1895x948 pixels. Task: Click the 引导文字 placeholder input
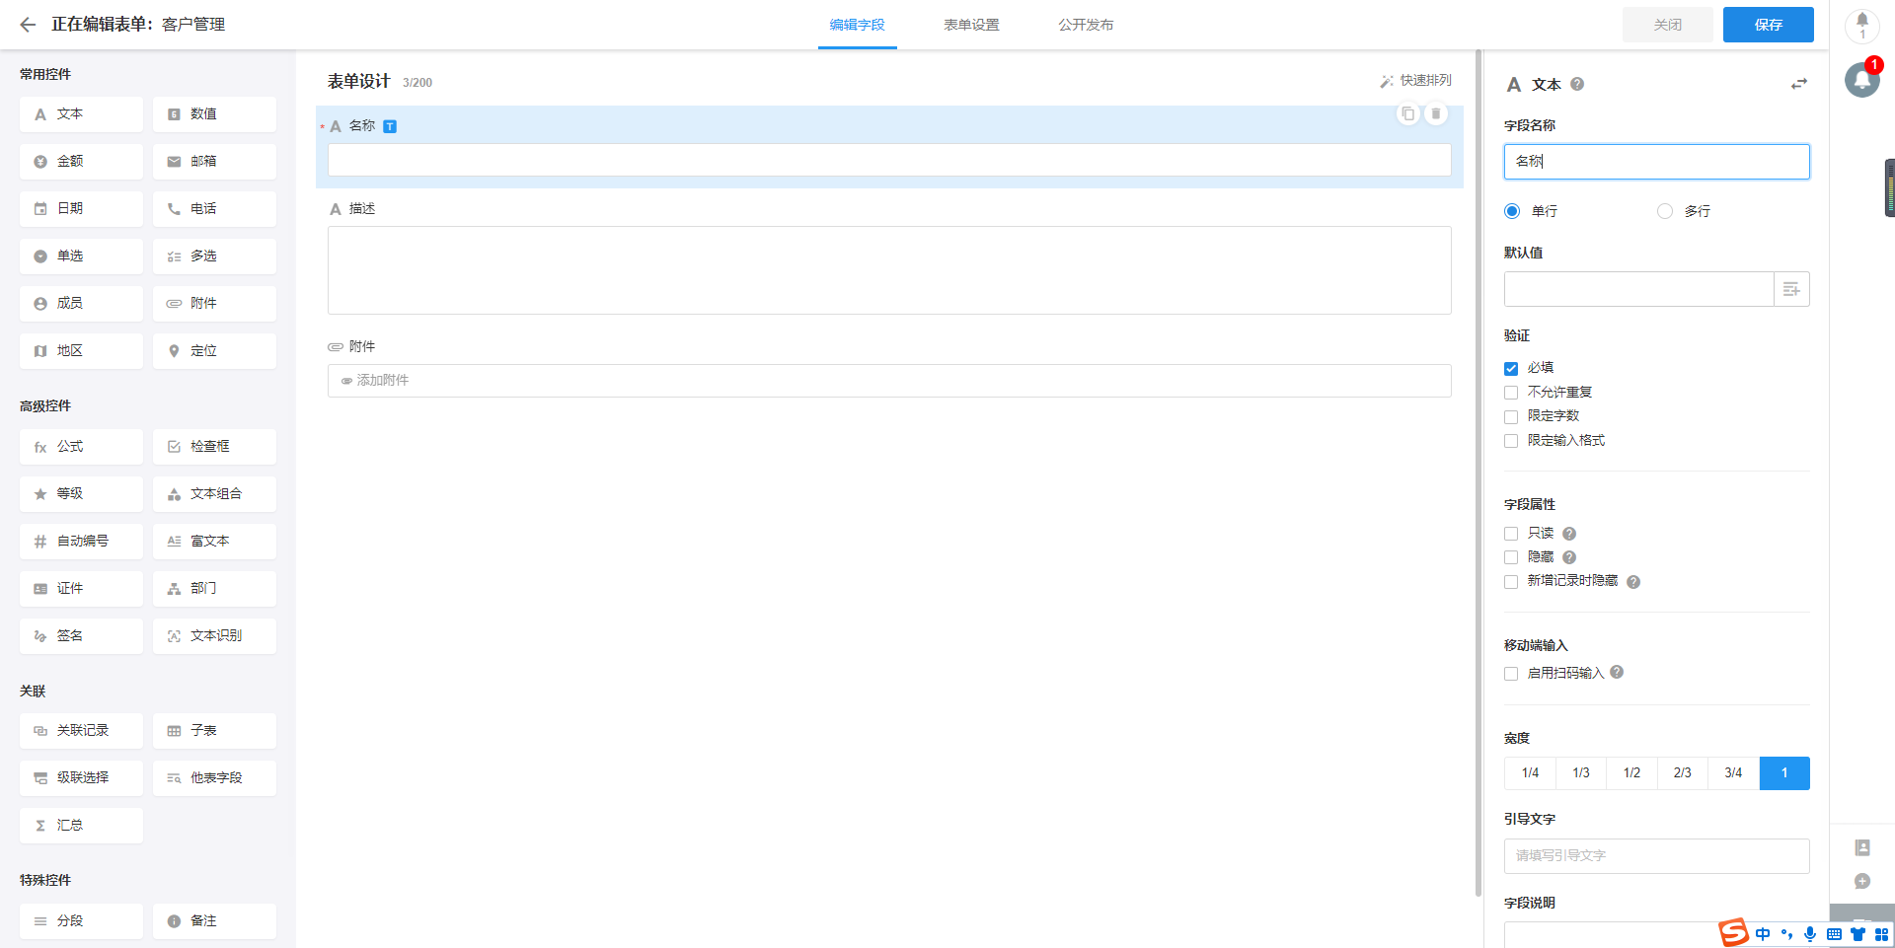(1657, 856)
